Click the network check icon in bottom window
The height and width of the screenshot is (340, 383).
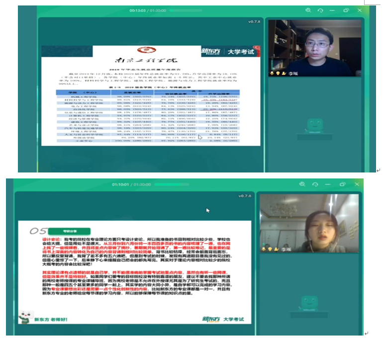pyautogui.click(x=302, y=183)
